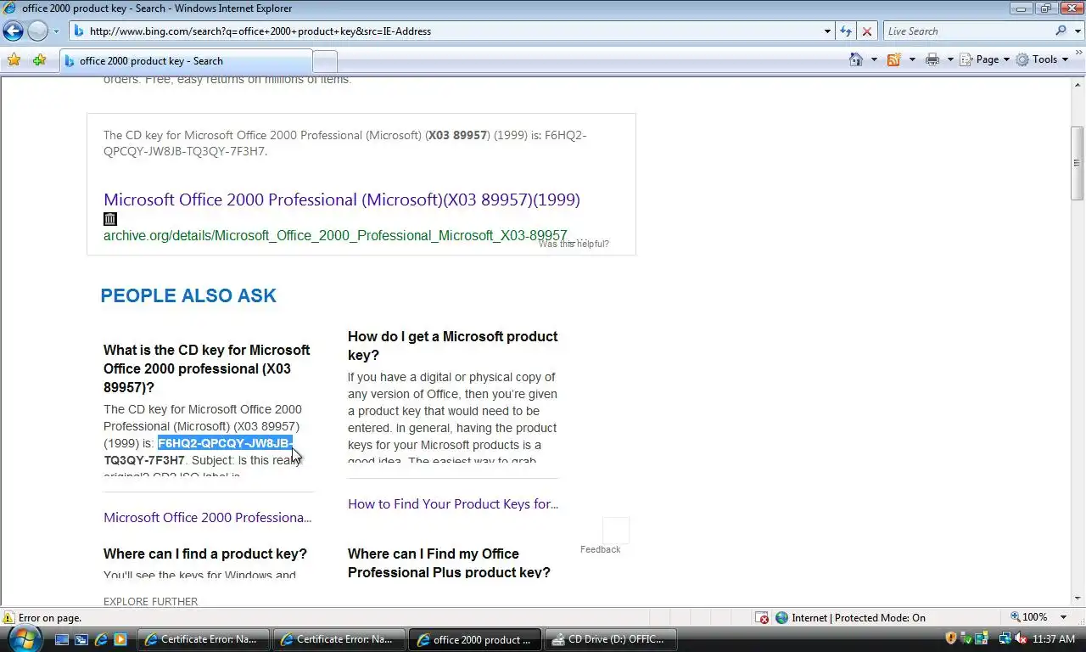Click 'Was this helpful?' text
The width and height of the screenshot is (1086, 652).
pos(574,244)
